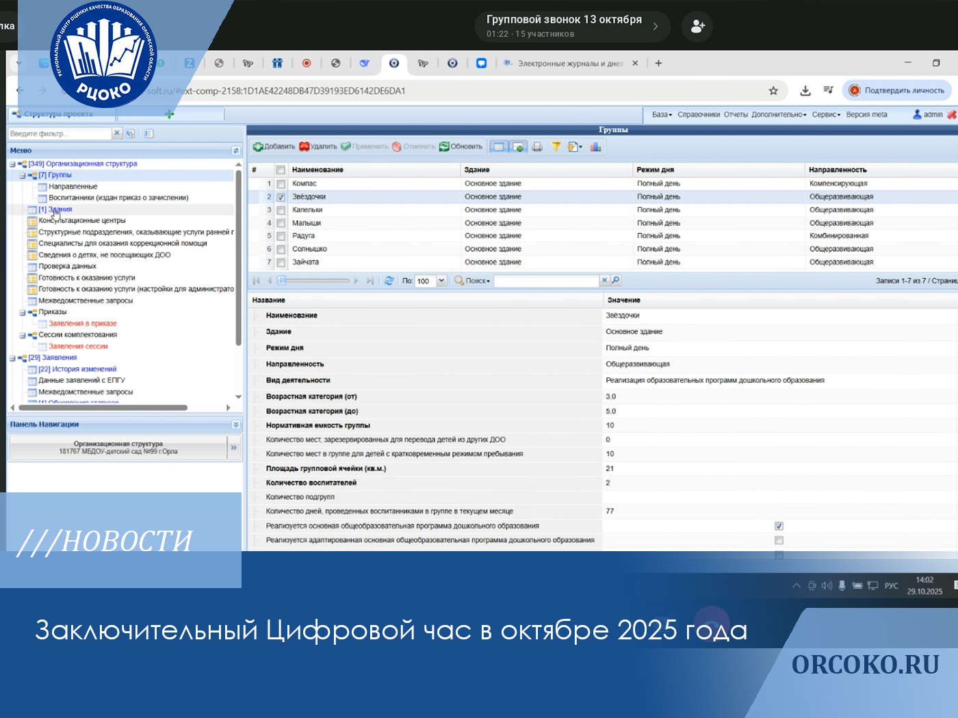Click the Удалить delete-record button
The image size is (958, 718).
(318, 146)
